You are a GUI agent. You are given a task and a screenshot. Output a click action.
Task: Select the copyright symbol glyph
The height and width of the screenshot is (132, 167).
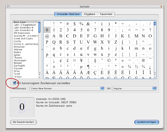pyautogui.click(x=109, y=60)
